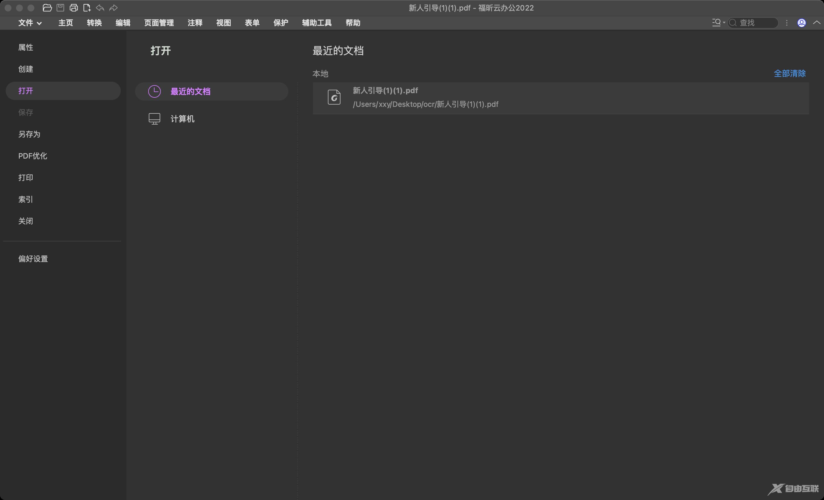Switch to the 帮助 tab
Image resolution: width=824 pixels, height=500 pixels.
353,23
